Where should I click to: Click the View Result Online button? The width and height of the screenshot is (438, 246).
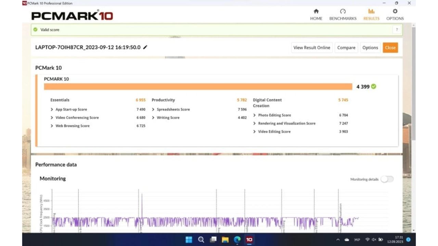tap(312, 48)
